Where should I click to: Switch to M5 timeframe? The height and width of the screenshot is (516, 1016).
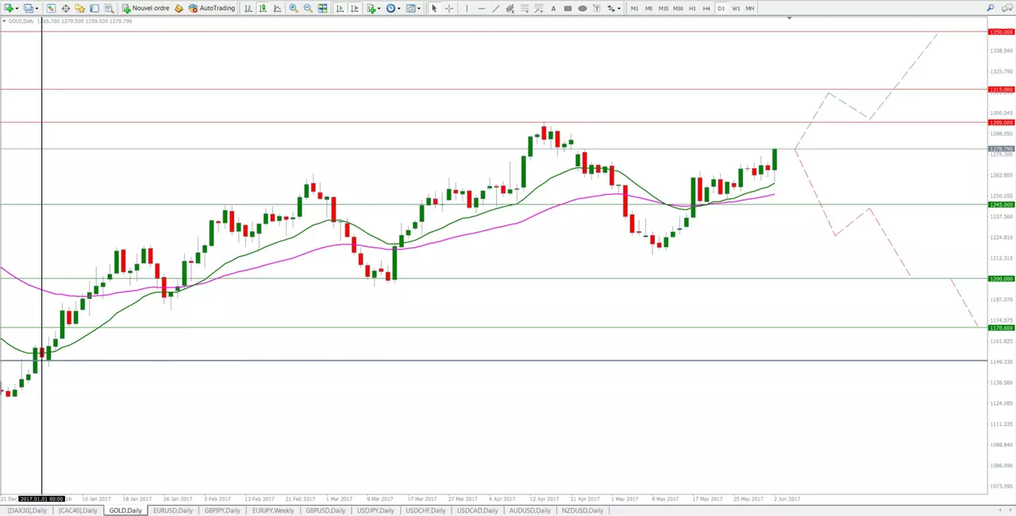tap(648, 8)
